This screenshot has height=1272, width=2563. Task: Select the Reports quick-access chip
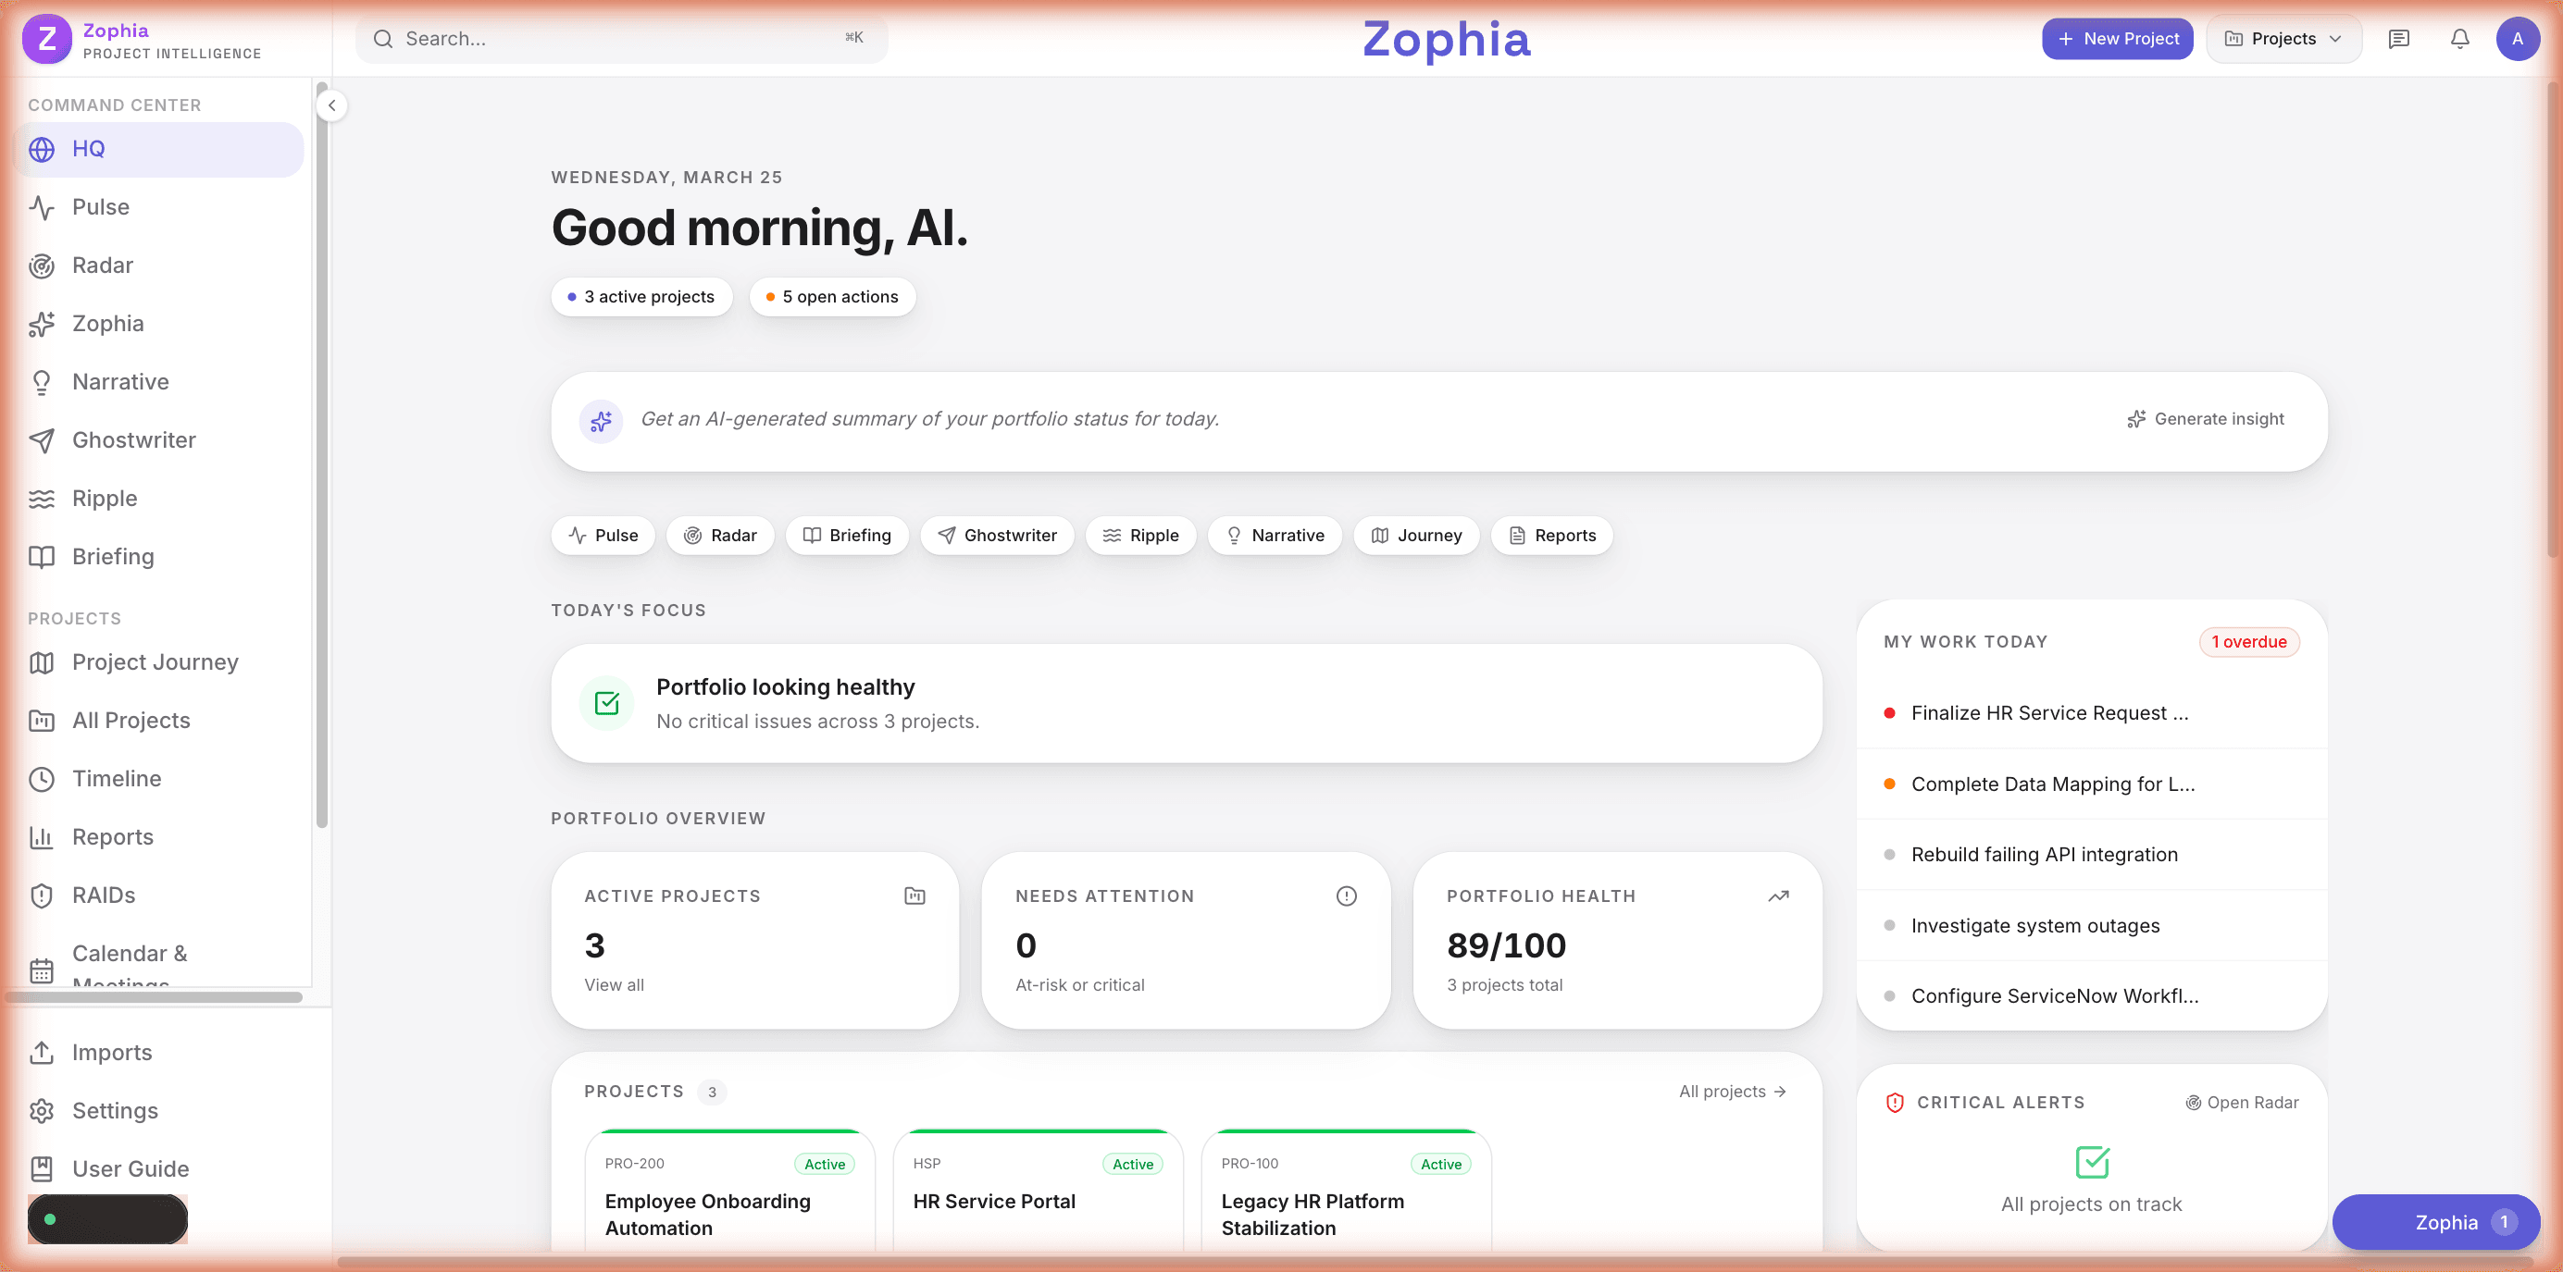tap(1552, 535)
